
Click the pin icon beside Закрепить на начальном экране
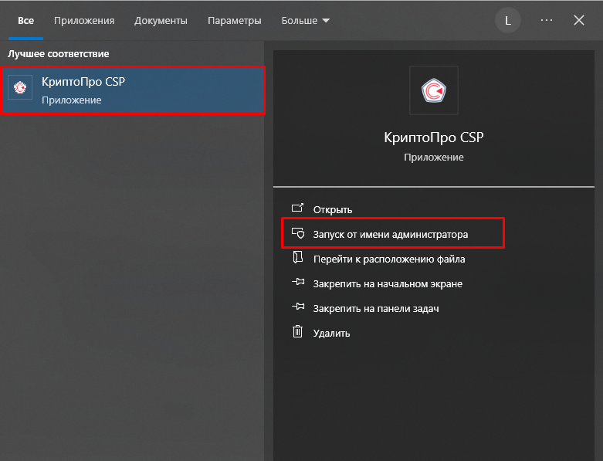click(297, 283)
